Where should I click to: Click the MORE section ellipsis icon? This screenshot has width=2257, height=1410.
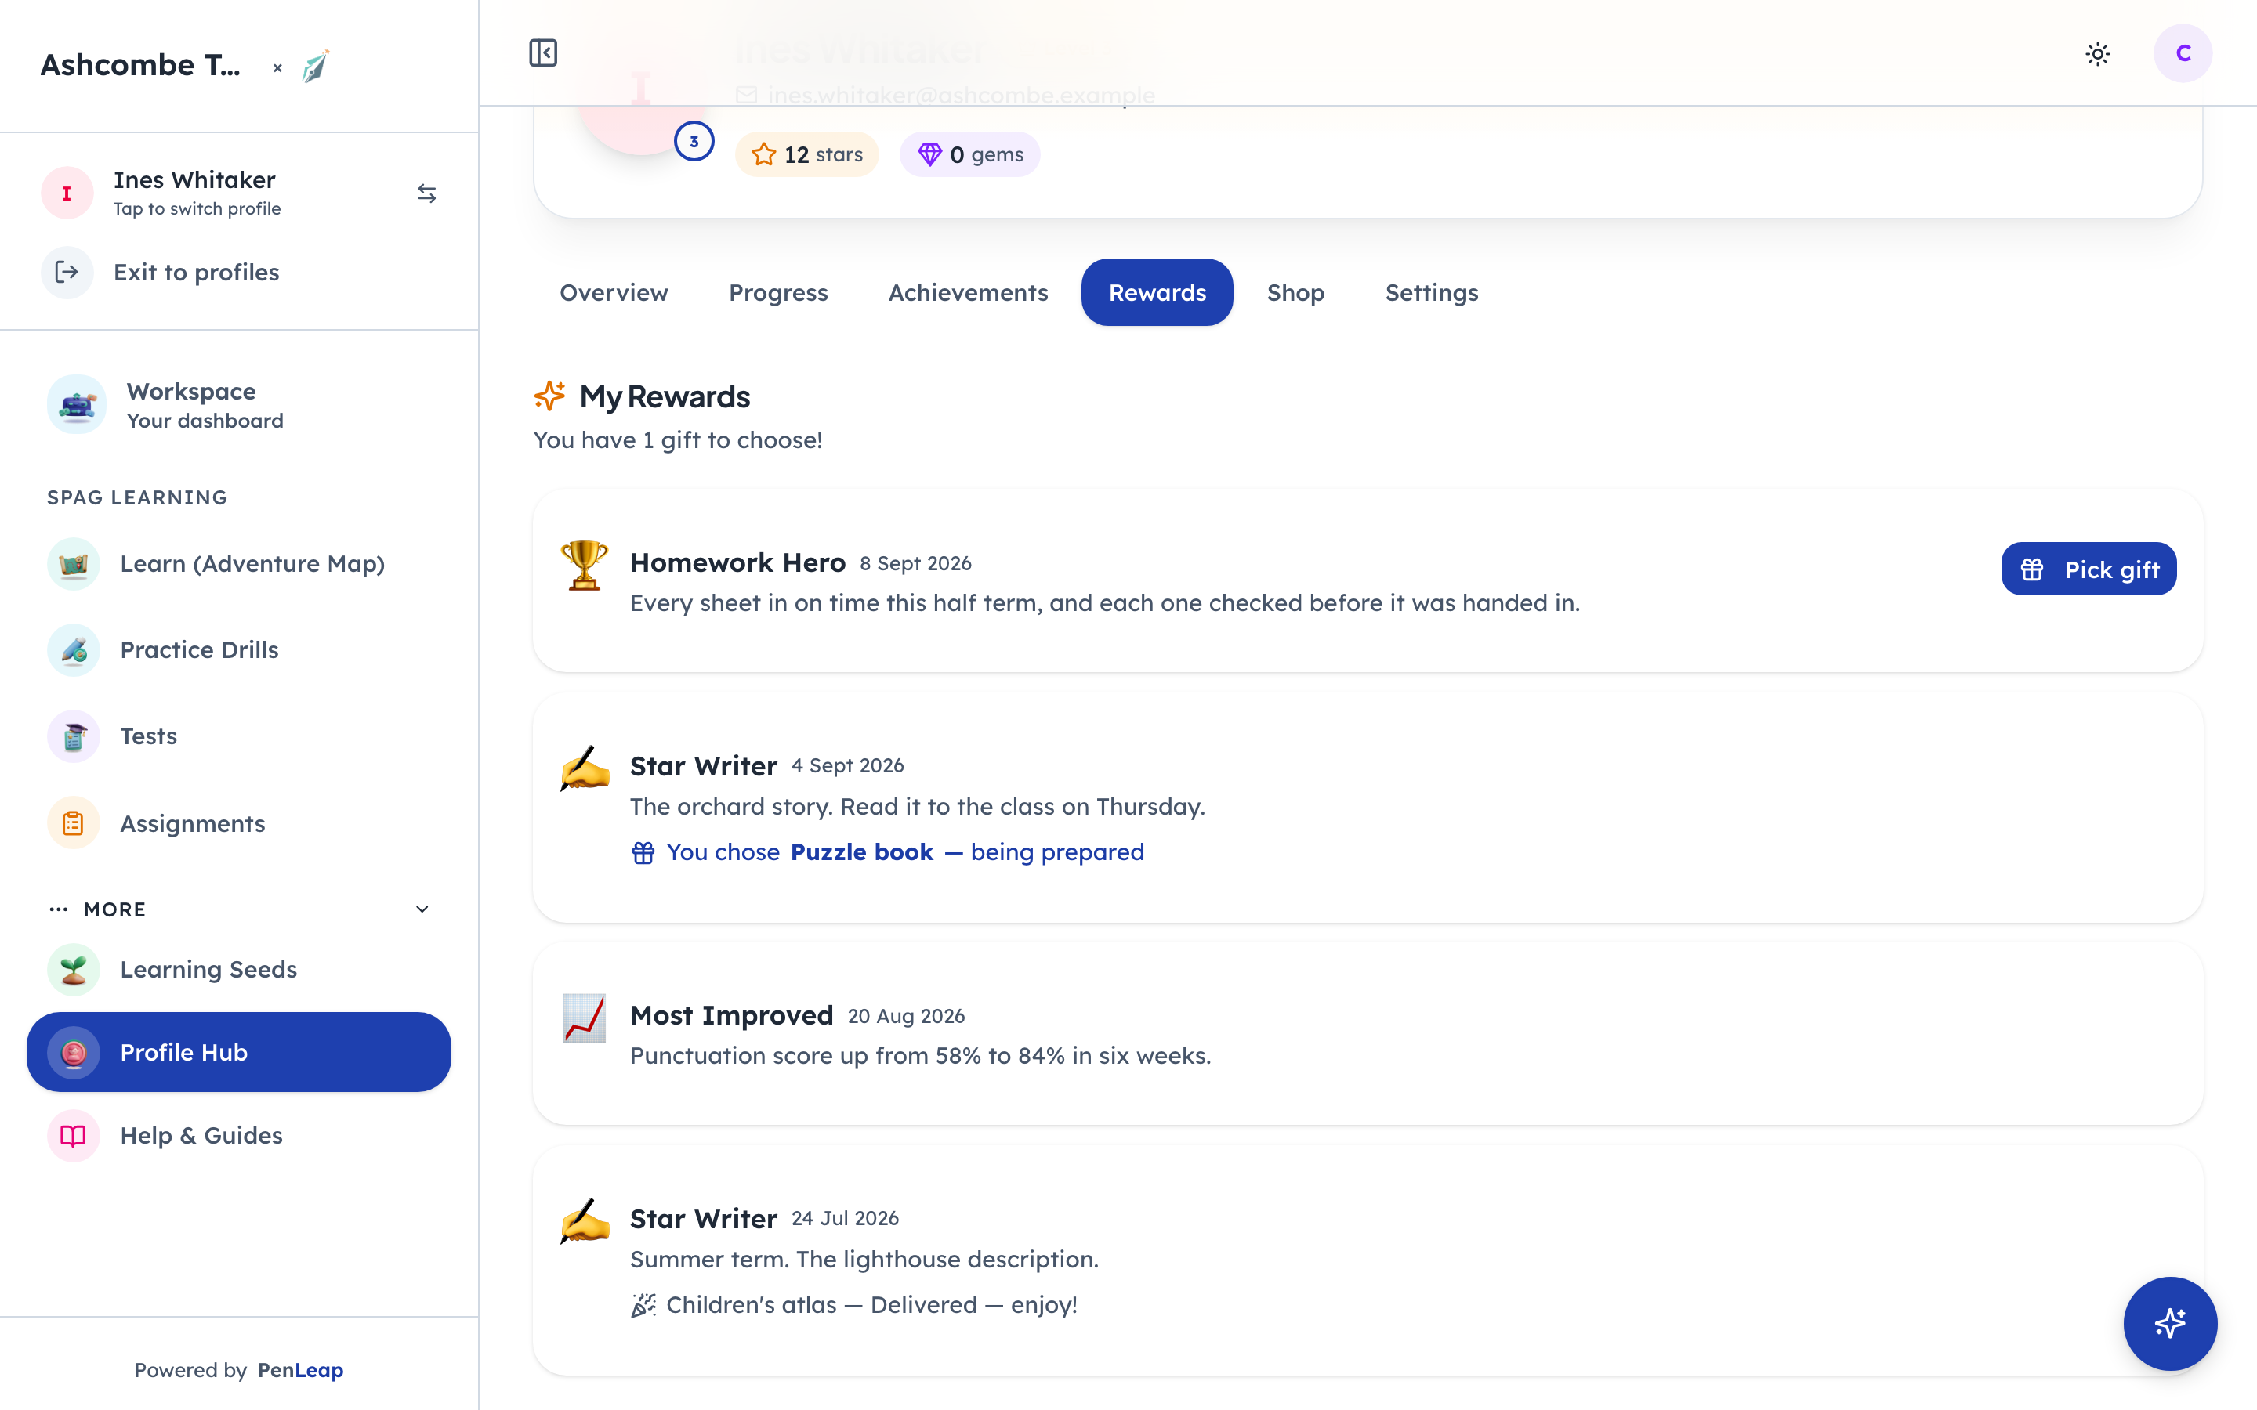pyautogui.click(x=59, y=909)
